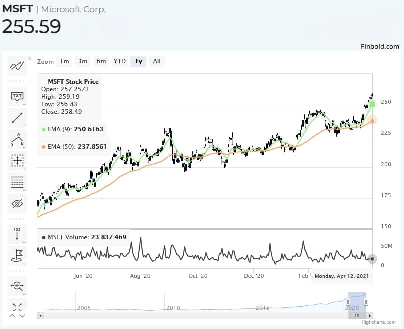Choose the Elliott wave pattern tool

[17, 139]
